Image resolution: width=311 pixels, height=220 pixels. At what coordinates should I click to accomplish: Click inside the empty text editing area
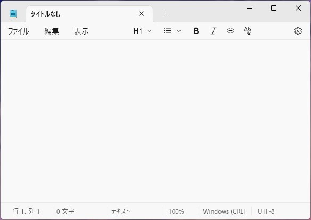click(x=155, y=121)
